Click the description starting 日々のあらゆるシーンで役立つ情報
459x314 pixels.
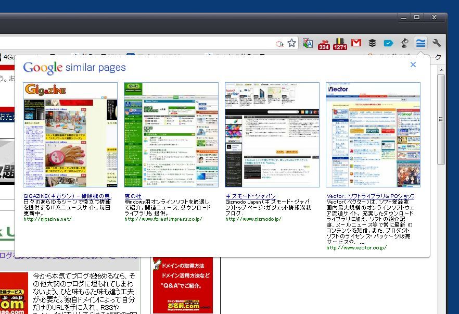(67, 208)
